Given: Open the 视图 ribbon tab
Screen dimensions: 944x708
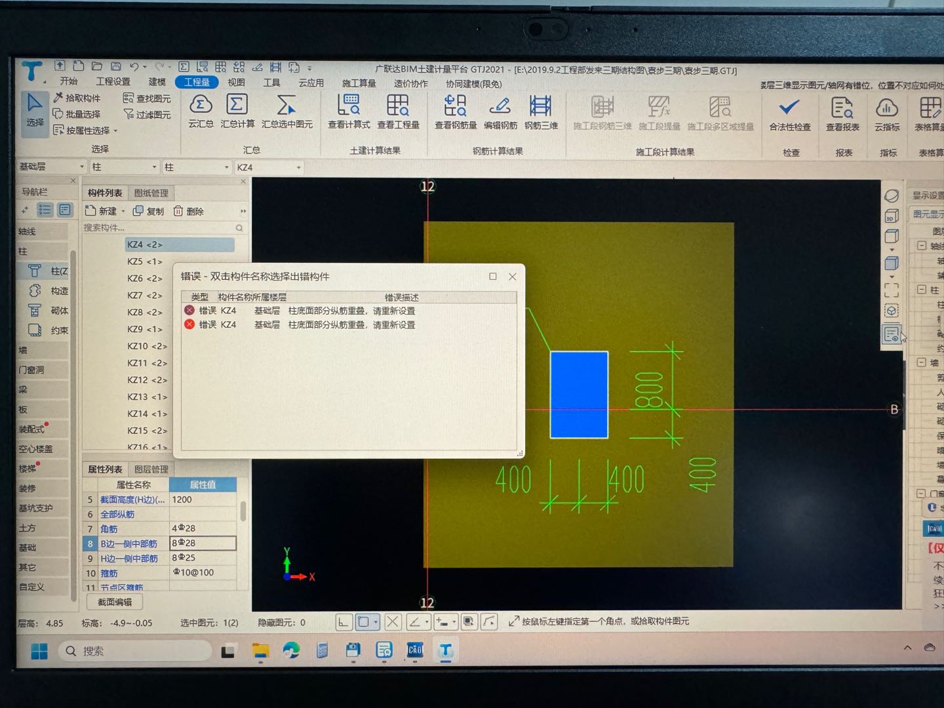Looking at the screenshot, I should (236, 83).
